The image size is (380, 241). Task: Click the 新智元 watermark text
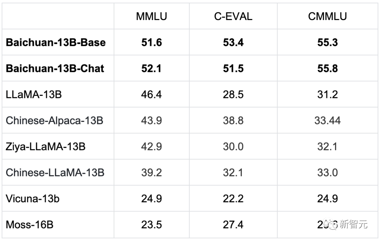(x=353, y=224)
